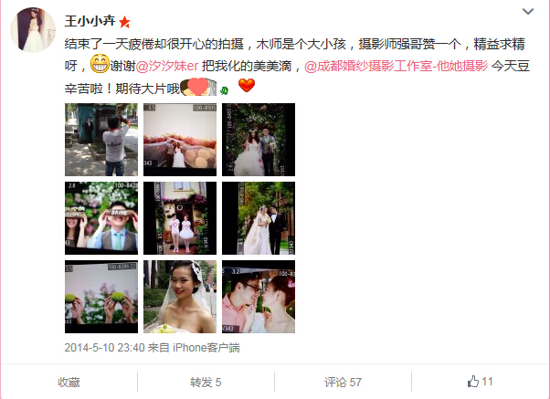Image resolution: width=550 pixels, height=399 pixels.
Task: Open thumbnail of hands holding green fruits
Action: tap(101, 297)
